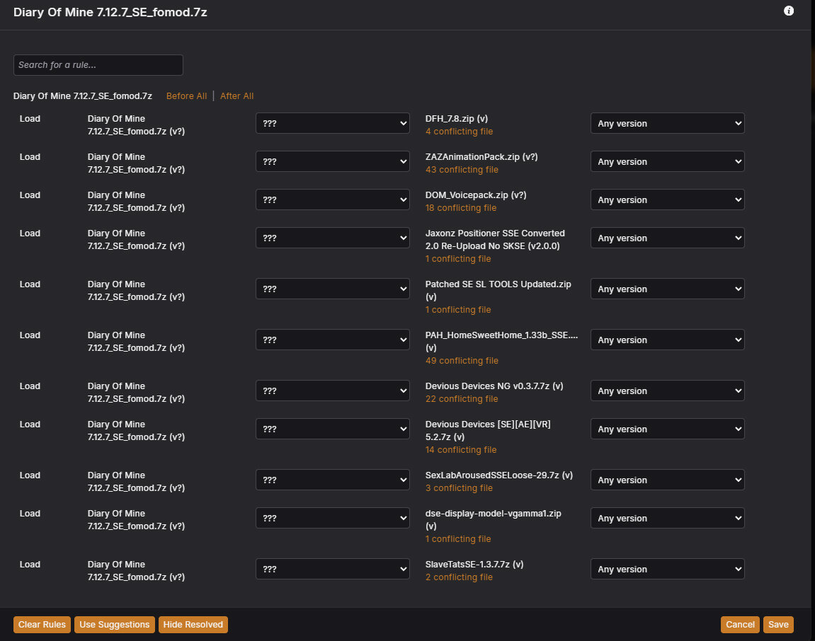Apply Use Suggestions button
This screenshot has width=815, height=641.
[x=114, y=625]
